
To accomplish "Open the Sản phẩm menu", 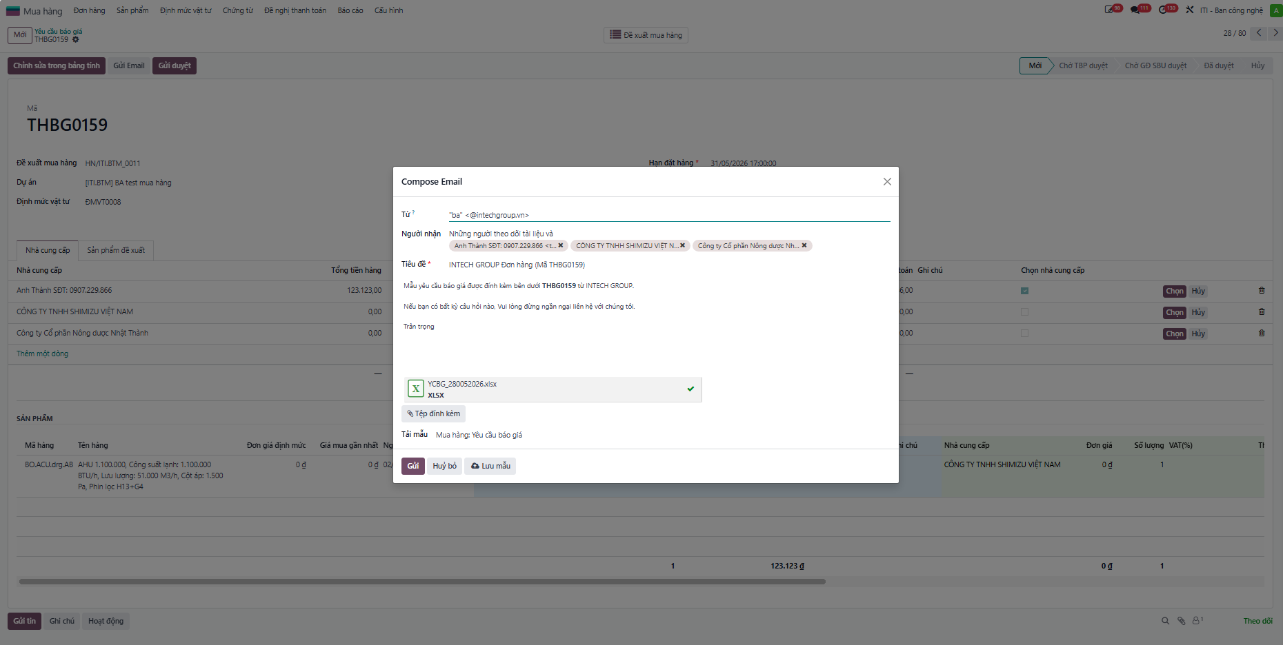I will click(132, 10).
